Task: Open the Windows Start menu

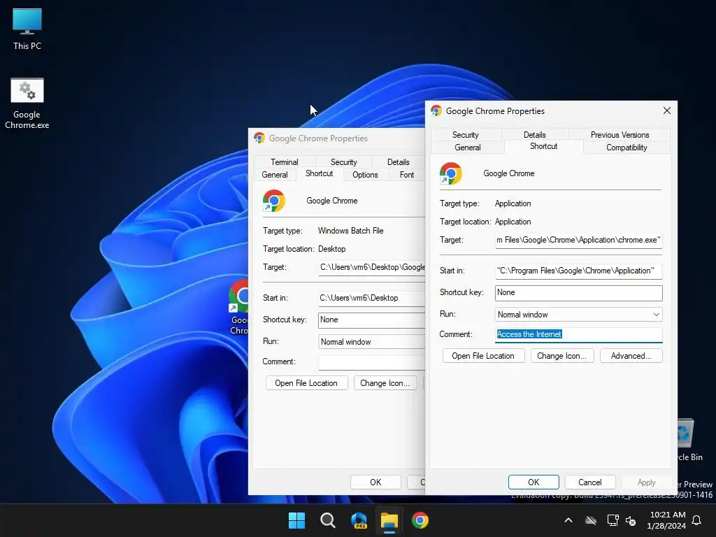Action: pyautogui.click(x=296, y=520)
